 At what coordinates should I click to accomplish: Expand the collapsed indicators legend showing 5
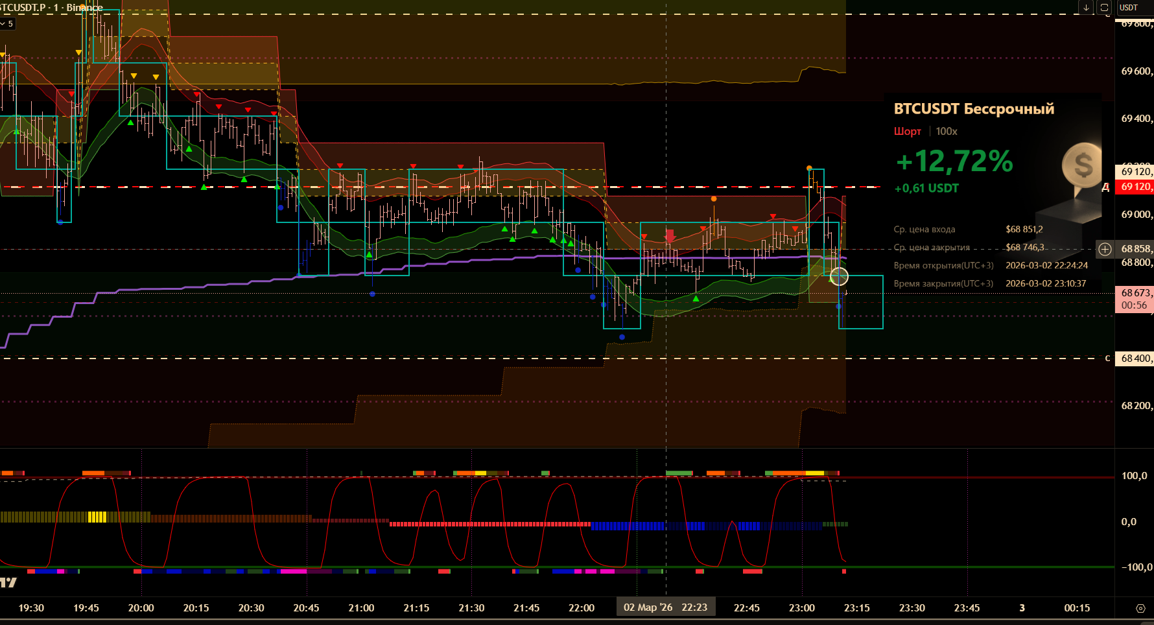point(7,24)
